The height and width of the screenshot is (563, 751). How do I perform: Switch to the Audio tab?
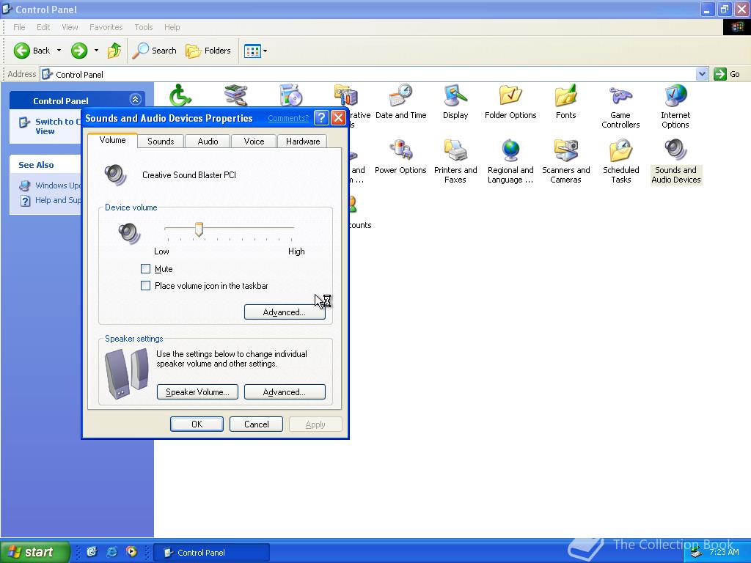[x=208, y=141]
